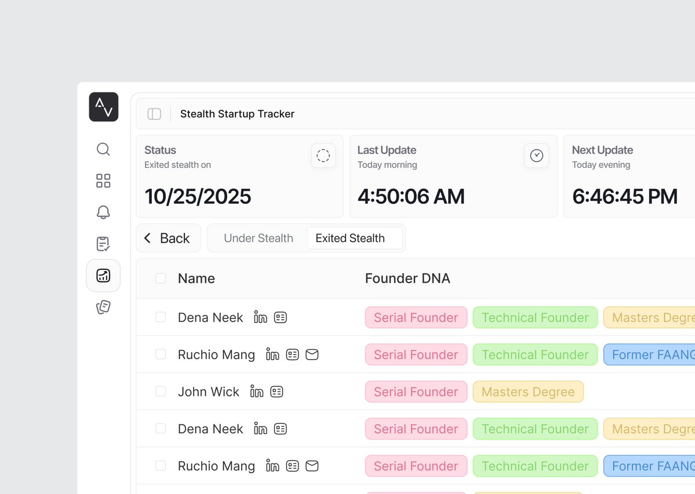Image resolution: width=695 pixels, height=494 pixels.
Task: Click Technical Founder tag on first Dena Neek row
Action: 535,317
